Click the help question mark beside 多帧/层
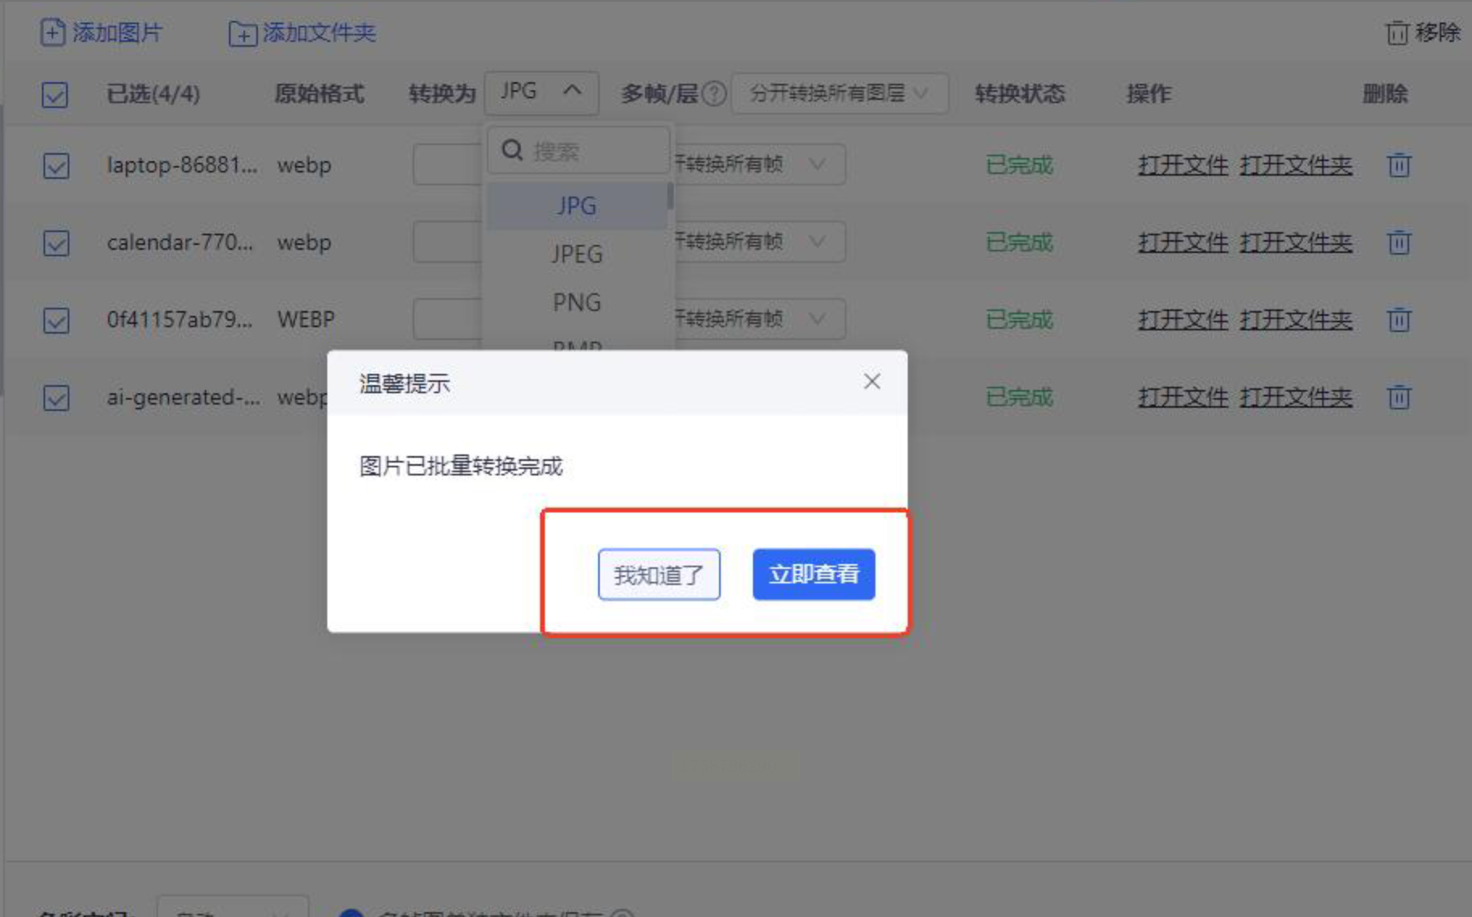Screen dimensions: 1472x917 [x=713, y=94]
